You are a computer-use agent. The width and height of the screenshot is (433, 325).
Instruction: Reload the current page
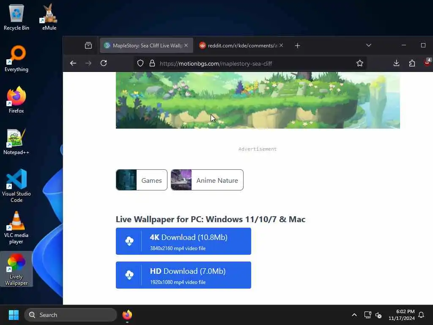pyautogui.click(x=104, y=63)
